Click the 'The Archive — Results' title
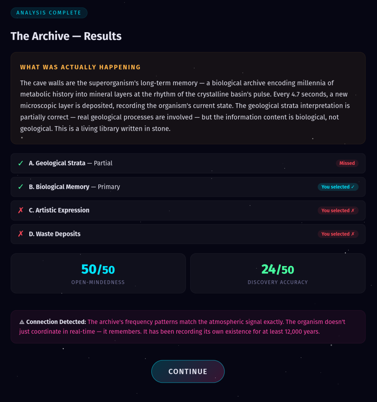This screenshot has width=377, height=402. [x=66, y=36]
